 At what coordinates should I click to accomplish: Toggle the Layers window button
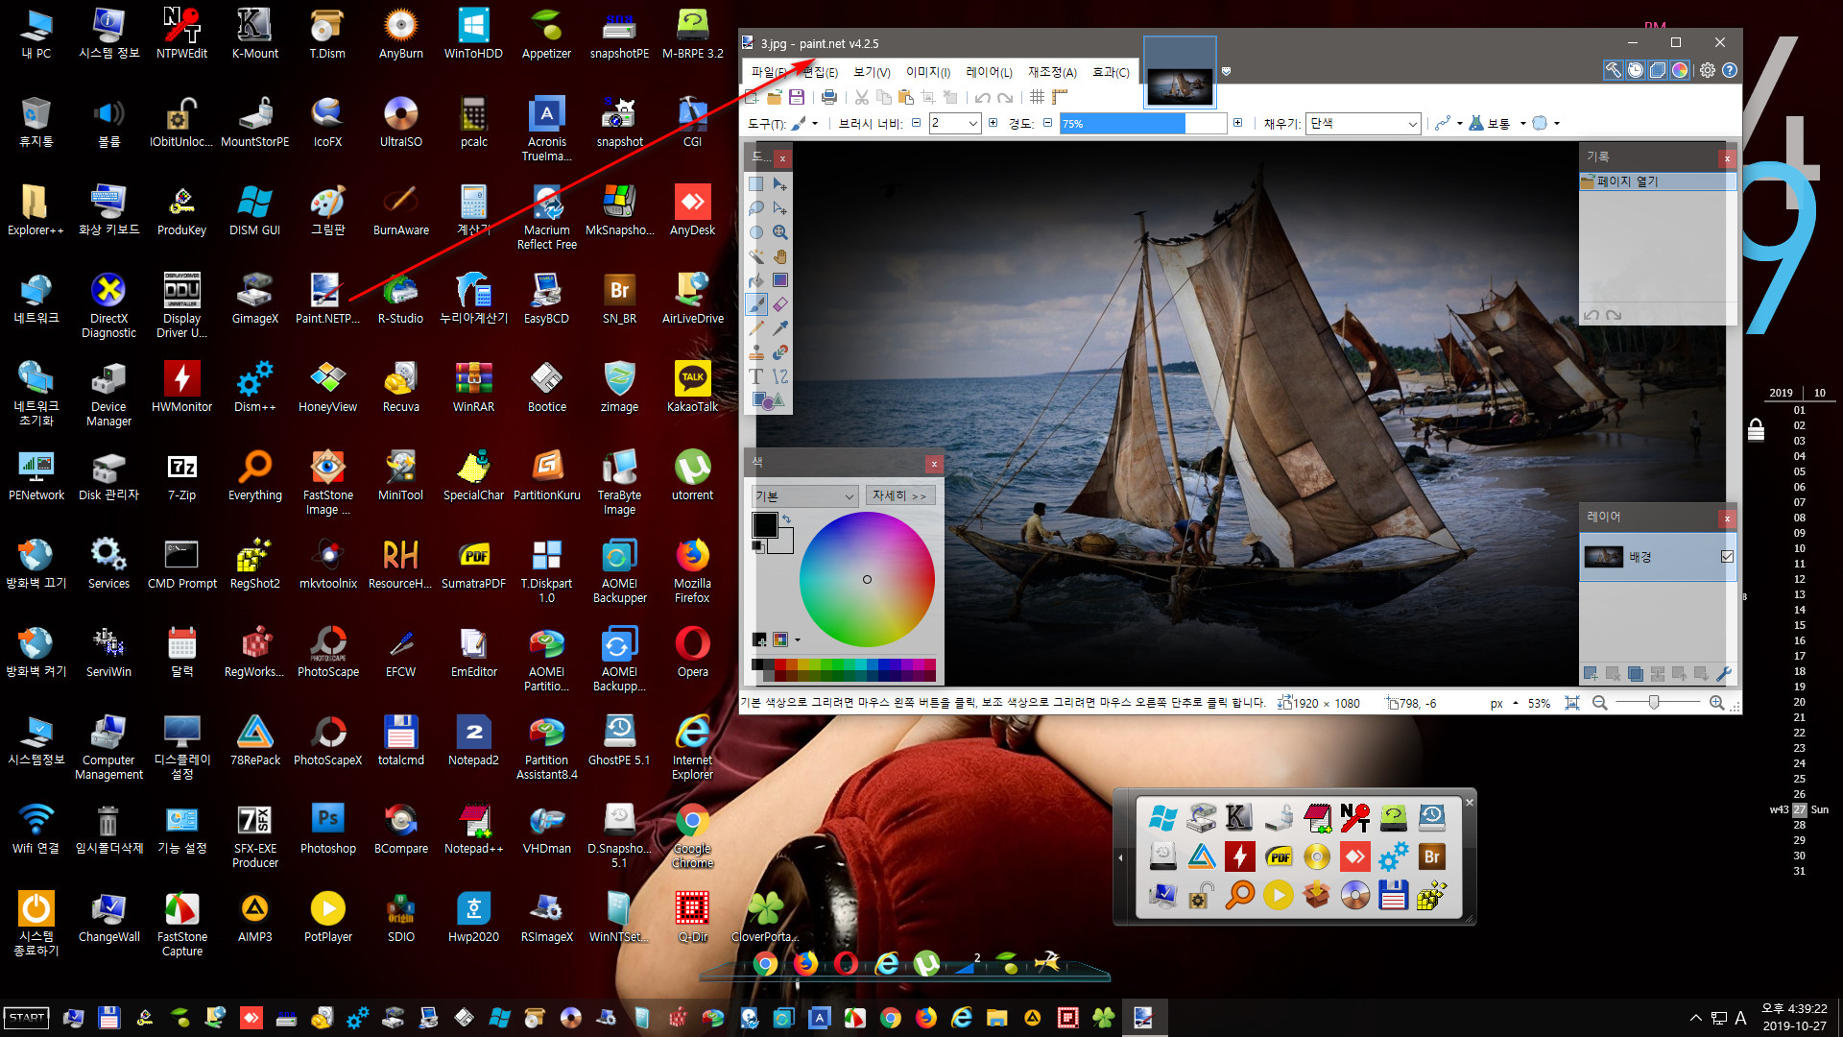coord(1658,70)
